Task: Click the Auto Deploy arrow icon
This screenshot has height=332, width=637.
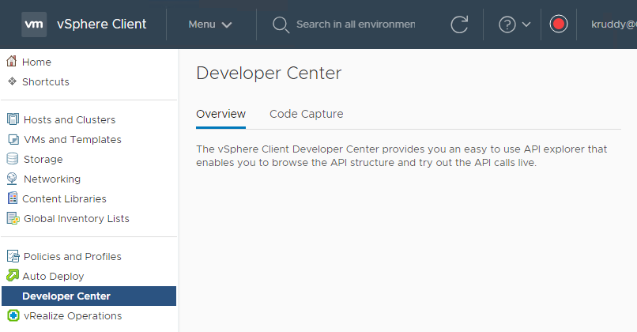Action: point(13,276)
